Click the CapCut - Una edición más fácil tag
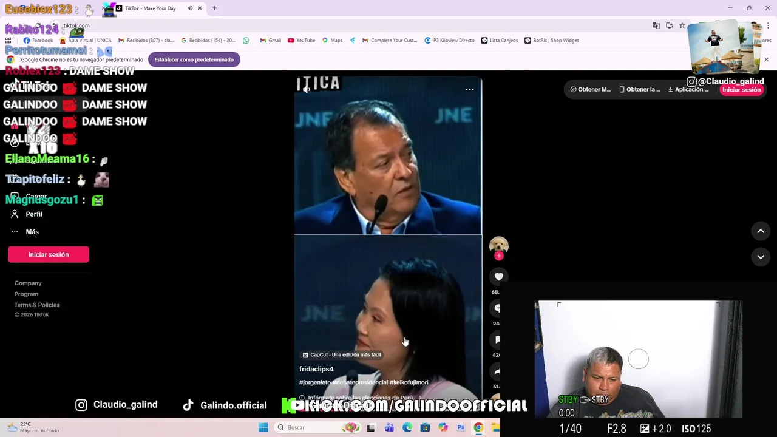The width and height of the screenshot is (777, 437). [x=342, y=355]
